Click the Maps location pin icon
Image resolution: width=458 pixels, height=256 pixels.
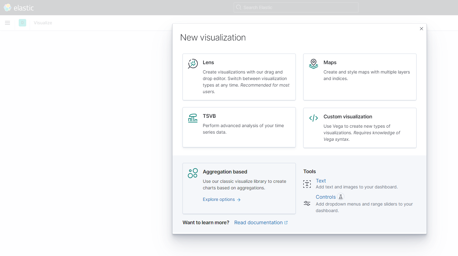314,64
